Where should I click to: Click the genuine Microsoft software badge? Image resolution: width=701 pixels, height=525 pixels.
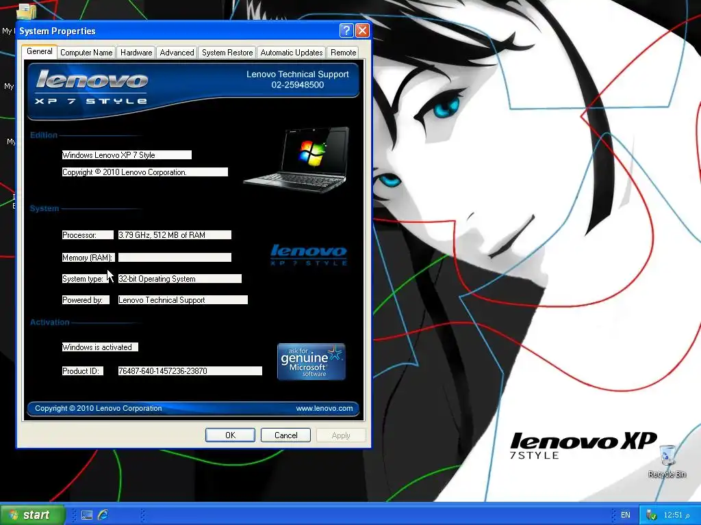coord(311,362)
